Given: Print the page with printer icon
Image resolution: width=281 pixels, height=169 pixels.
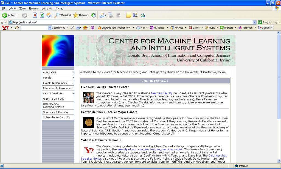Looking at the screenshot, I should (x=110, y=15).
